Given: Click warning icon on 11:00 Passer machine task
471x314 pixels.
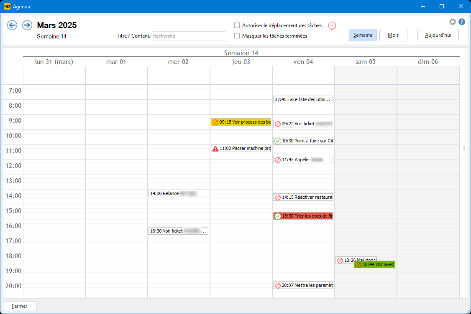Looking at the screenshot, I should [x=215, y=149].
